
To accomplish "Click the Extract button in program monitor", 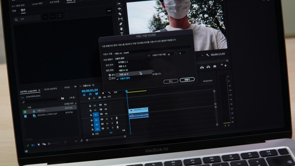I will pyautogui.click(x=208, y=67).
